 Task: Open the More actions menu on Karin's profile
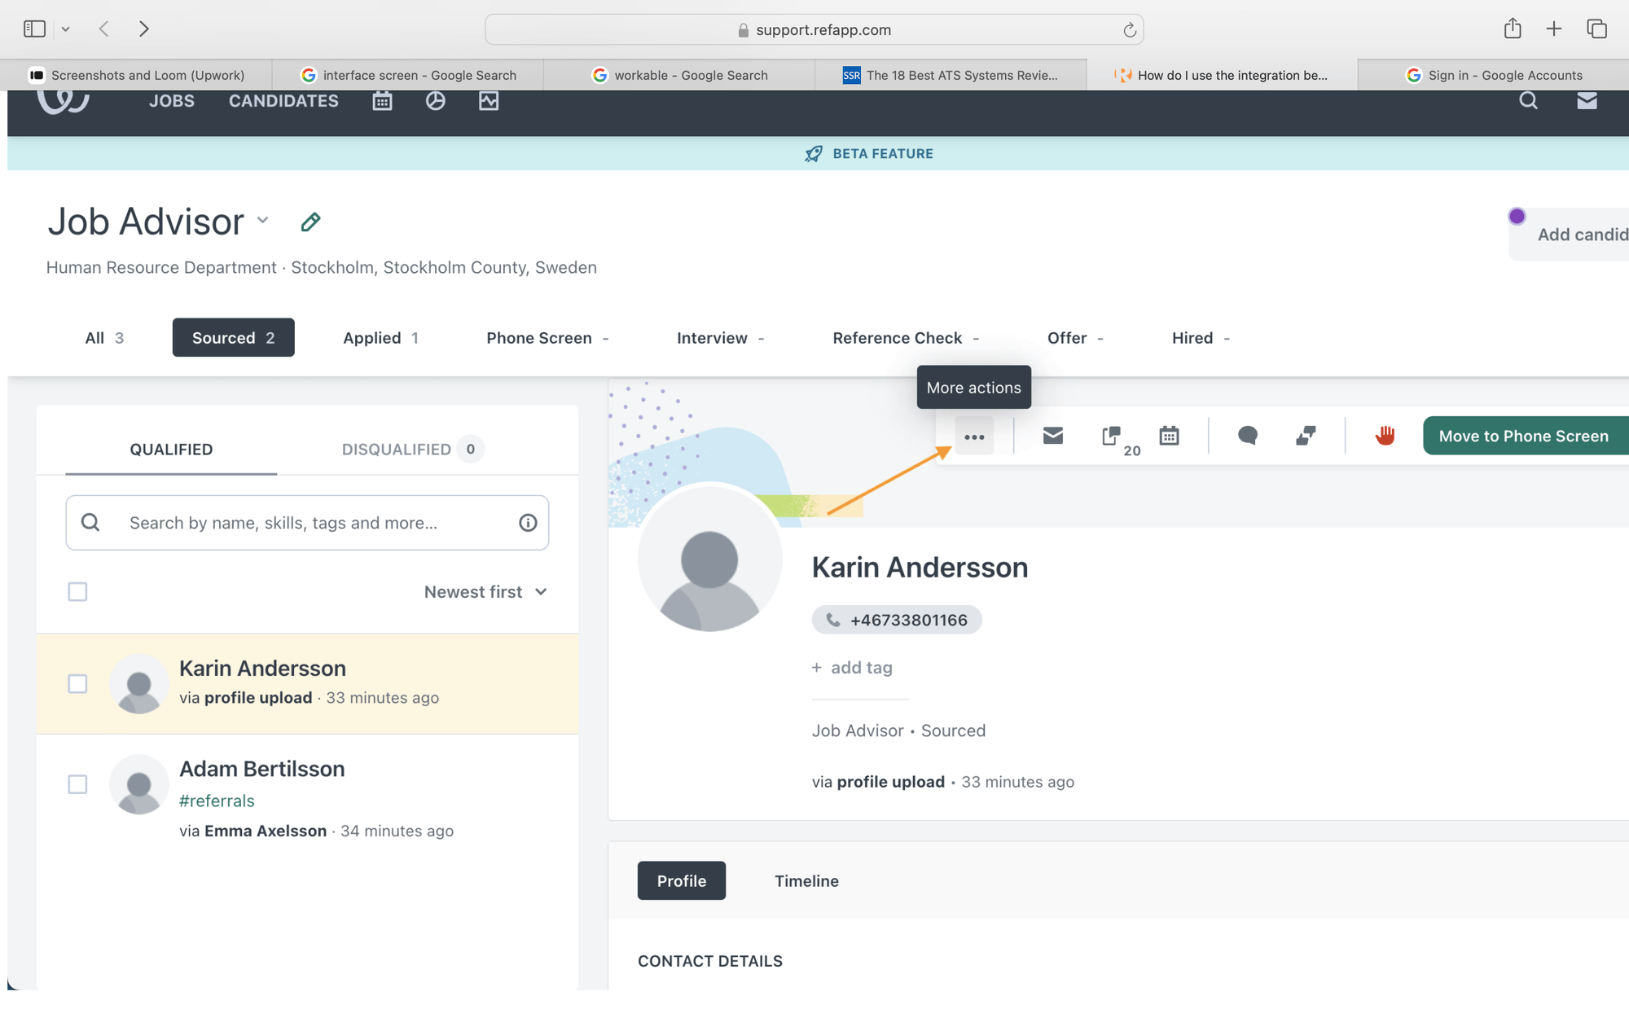(974, 436)
